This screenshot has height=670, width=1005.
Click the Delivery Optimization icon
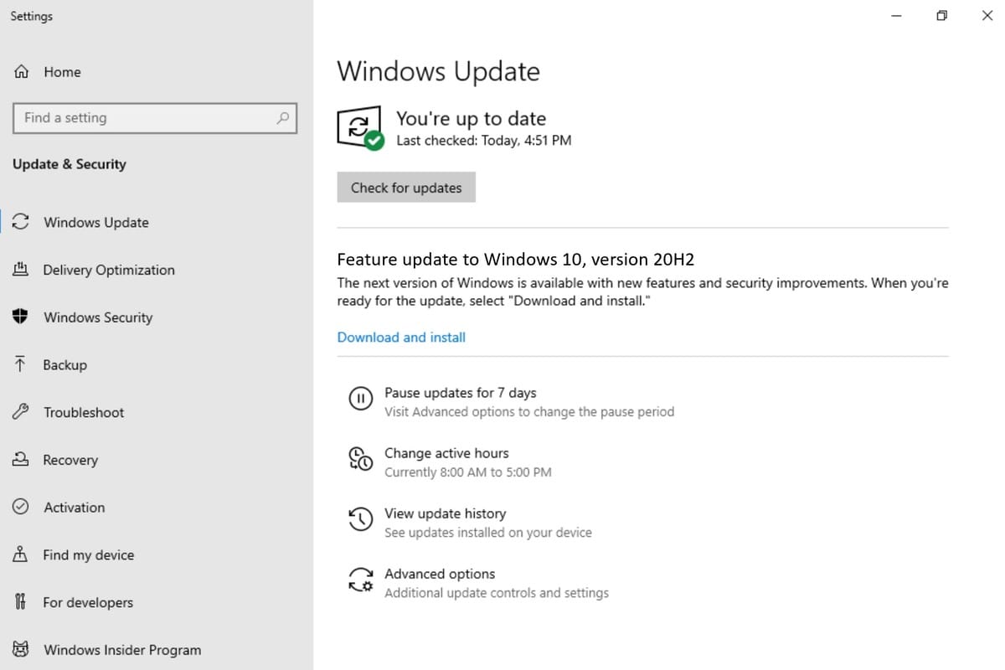coord(21,270)
